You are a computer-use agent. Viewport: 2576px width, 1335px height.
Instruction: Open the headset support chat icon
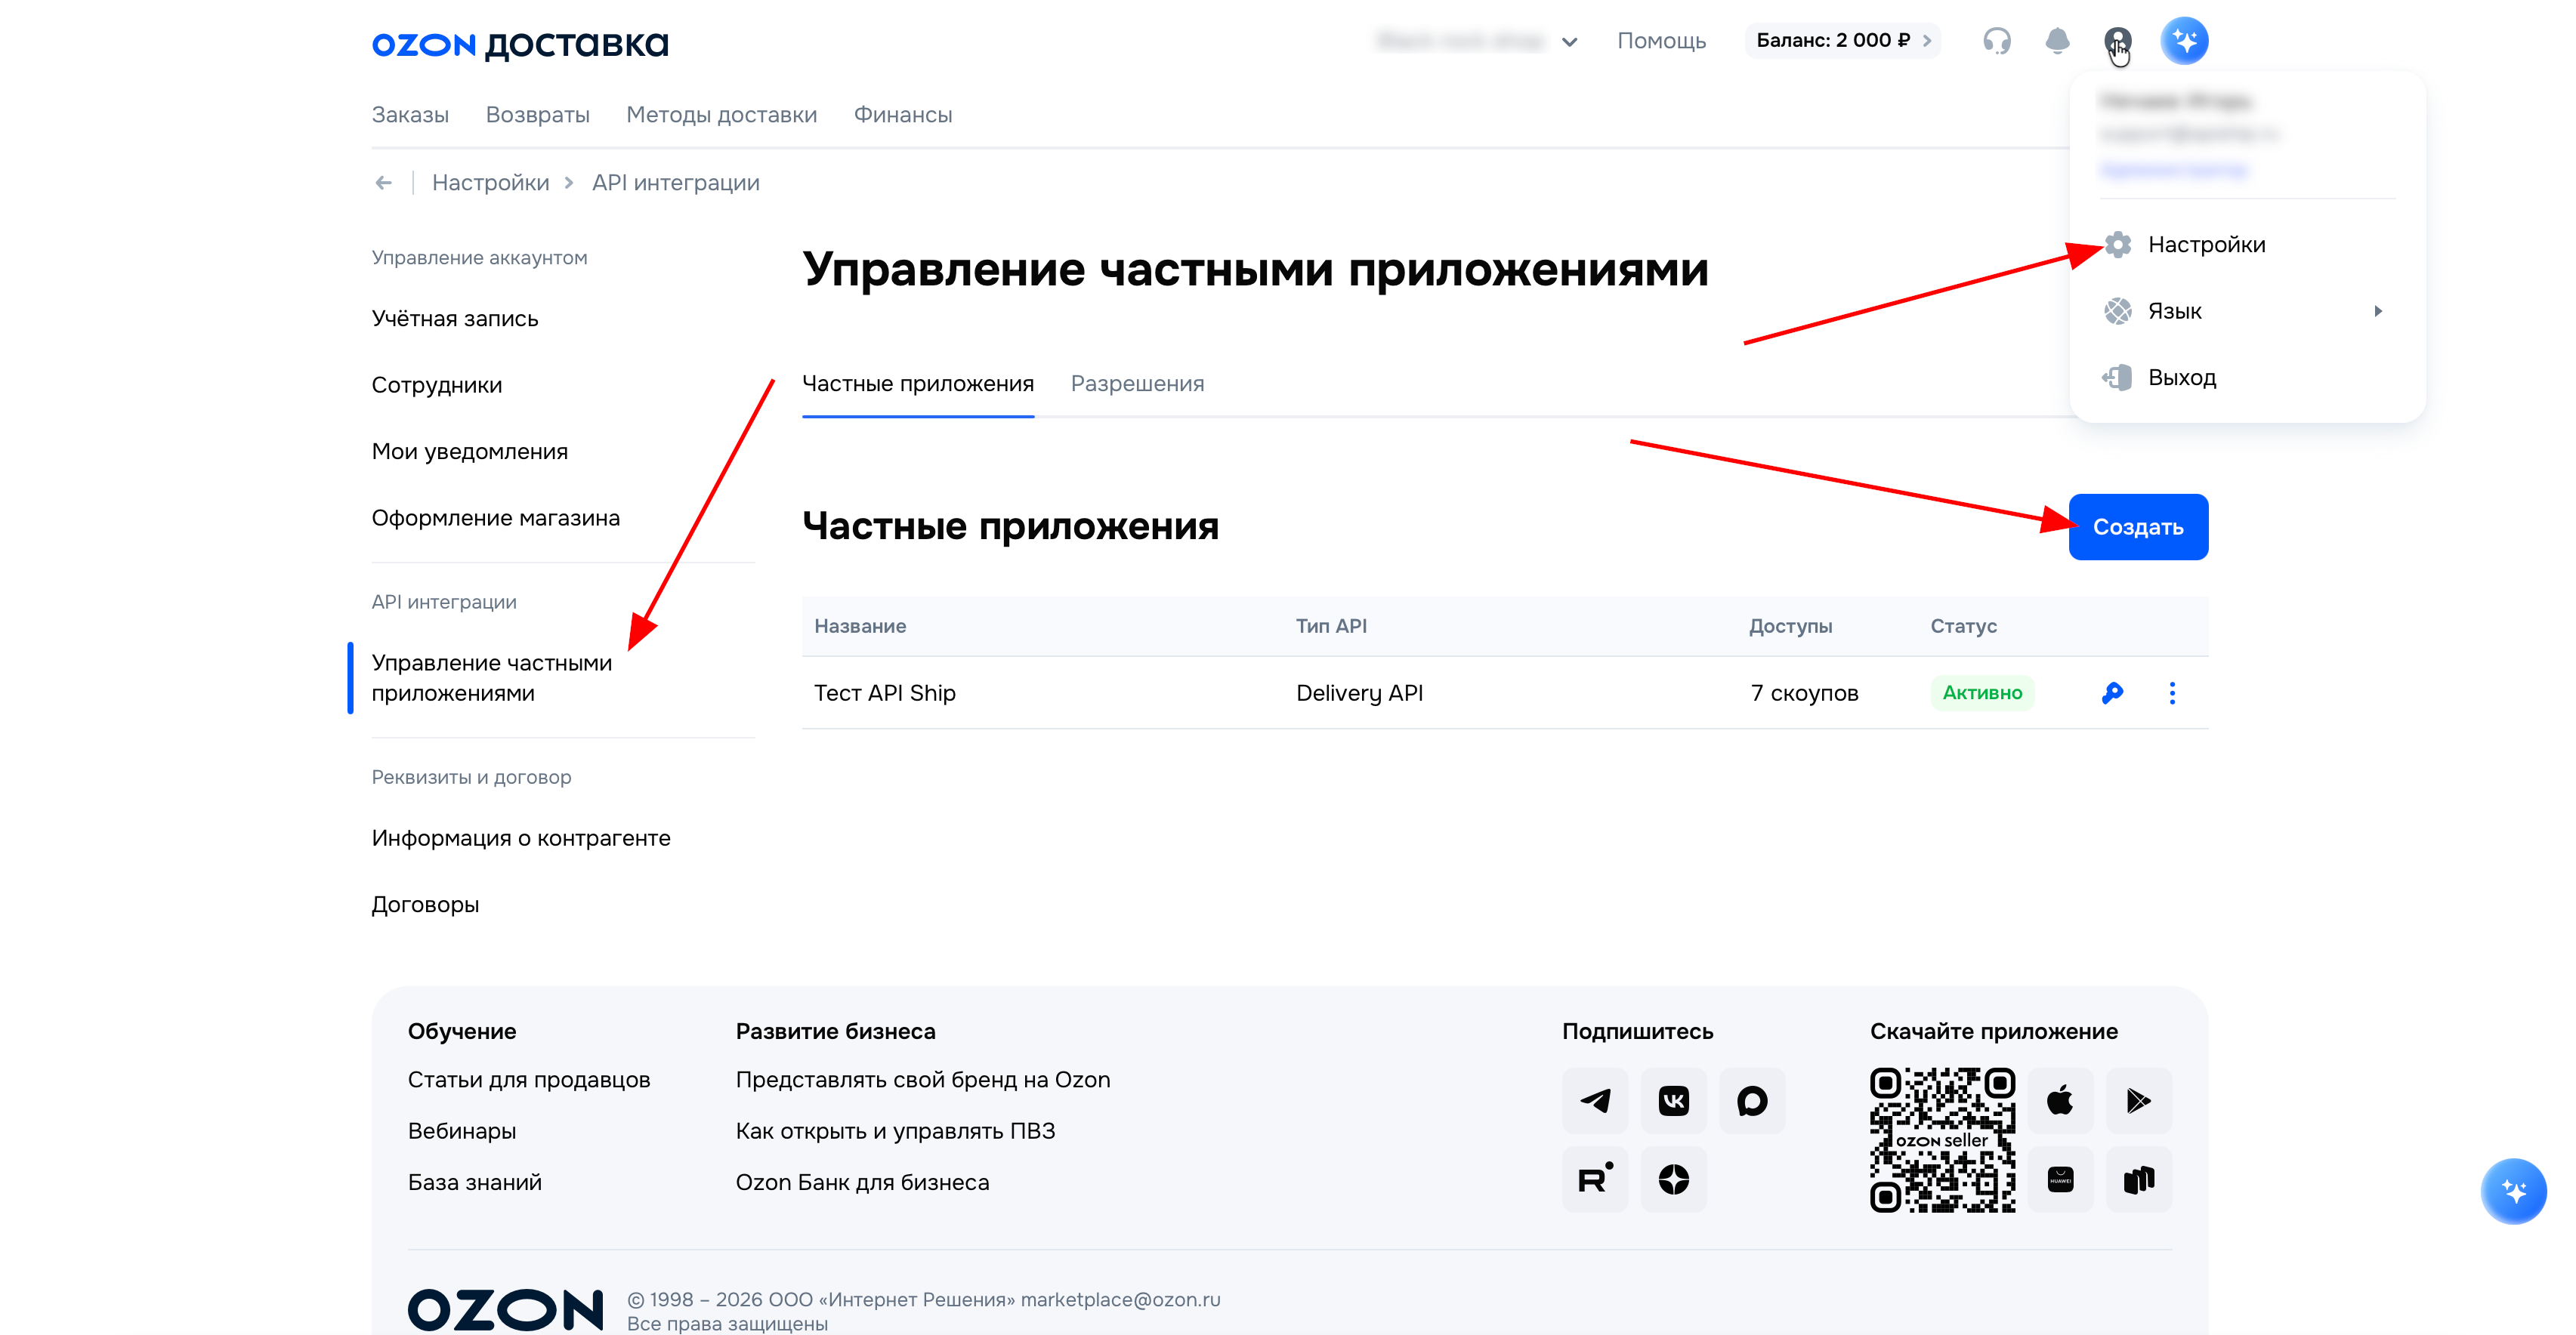click(x=1996, y=41)
